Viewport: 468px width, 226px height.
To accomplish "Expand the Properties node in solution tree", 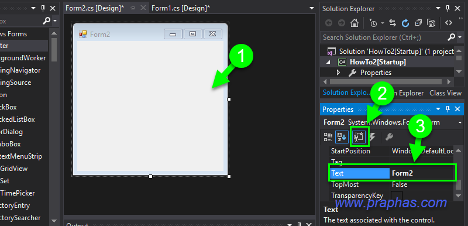I will coord(338,73).
